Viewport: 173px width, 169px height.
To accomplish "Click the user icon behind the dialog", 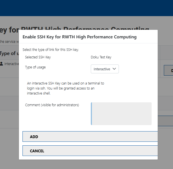I will (2, 64).
